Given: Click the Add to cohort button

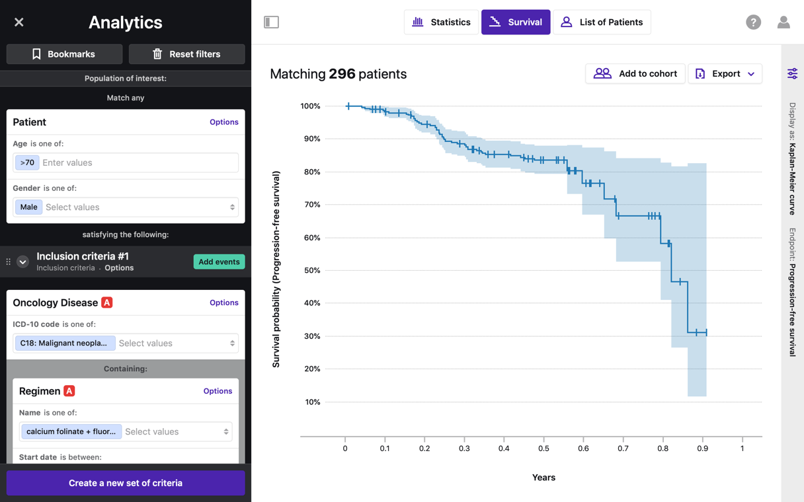Looking at the screenshot, I should click(635, 73).
